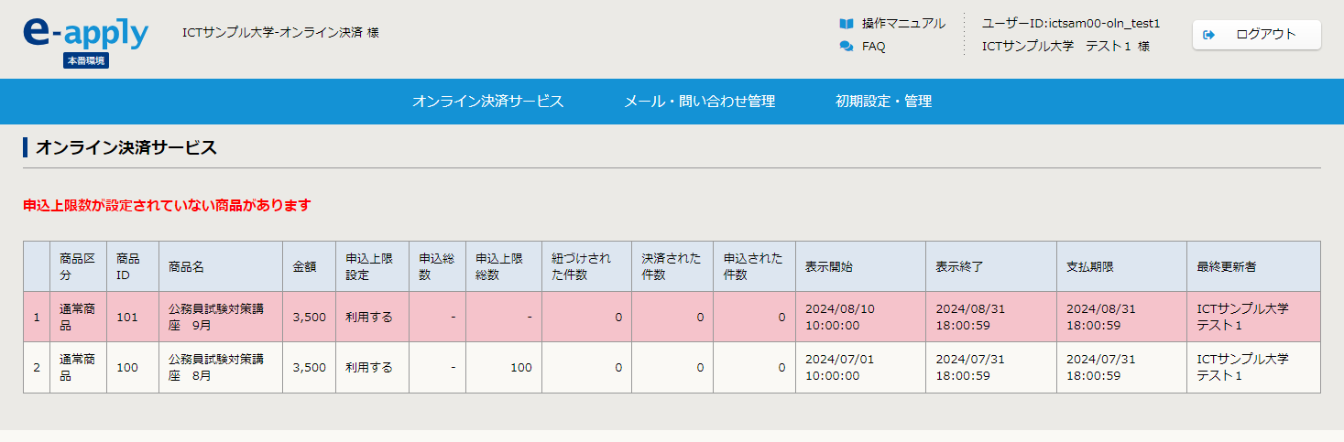The image size is (1344, 442).
Task: Click product ID 100 cell
Action: pyautogui.click(x=128, y=367)
